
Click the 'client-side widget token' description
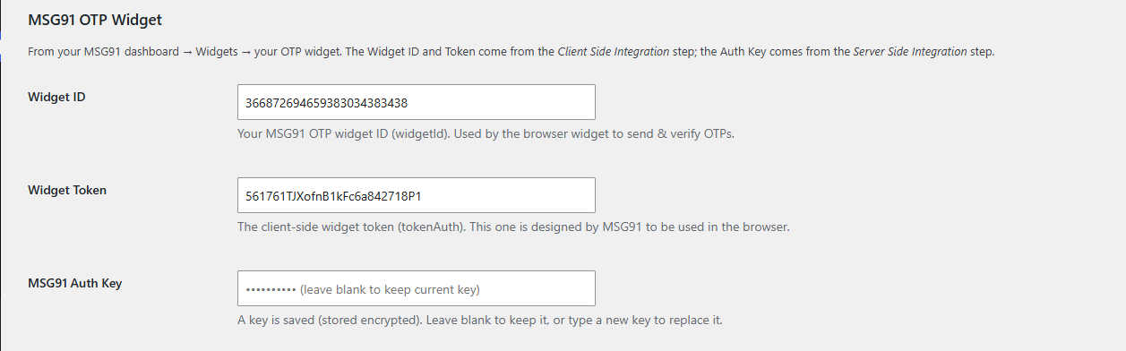tap(513, 227)
